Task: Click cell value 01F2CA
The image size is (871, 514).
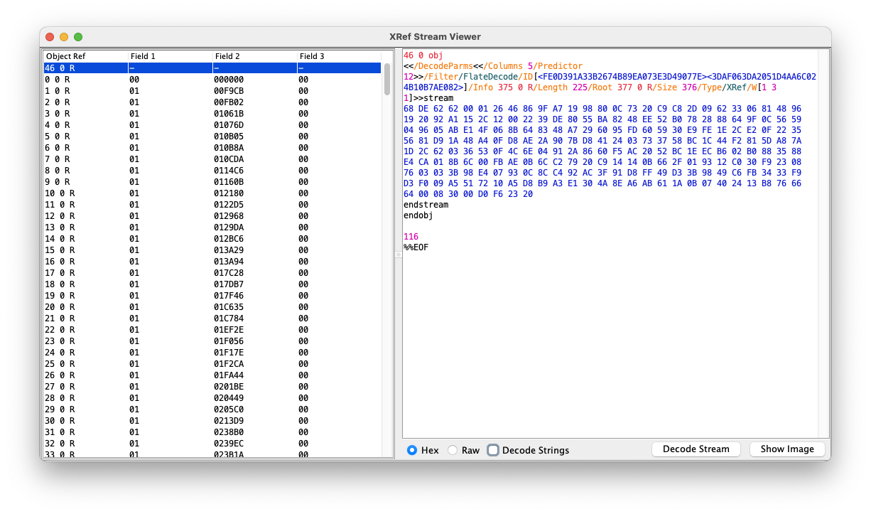Action: [229, 364]
